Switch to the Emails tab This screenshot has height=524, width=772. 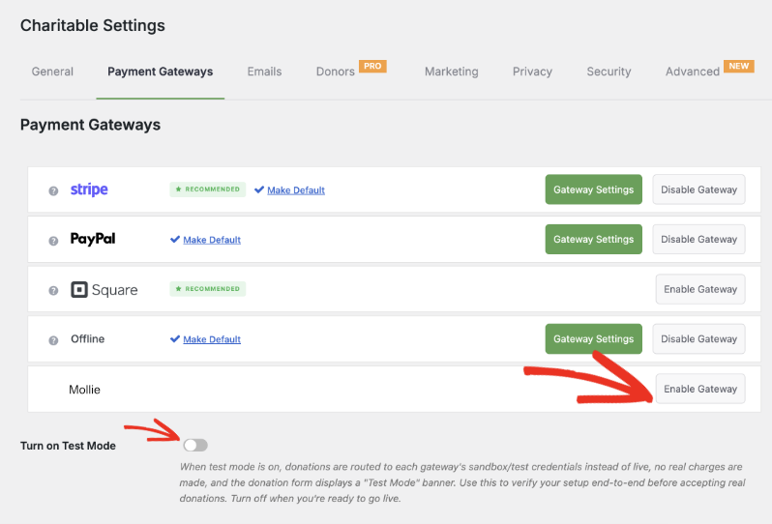click(264, 72)
